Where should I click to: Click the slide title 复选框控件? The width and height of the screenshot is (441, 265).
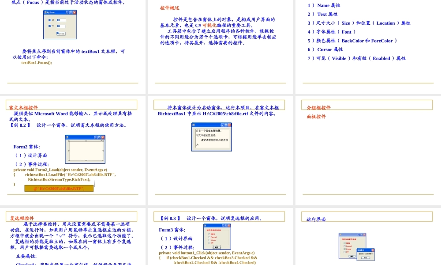coord(22,218)
